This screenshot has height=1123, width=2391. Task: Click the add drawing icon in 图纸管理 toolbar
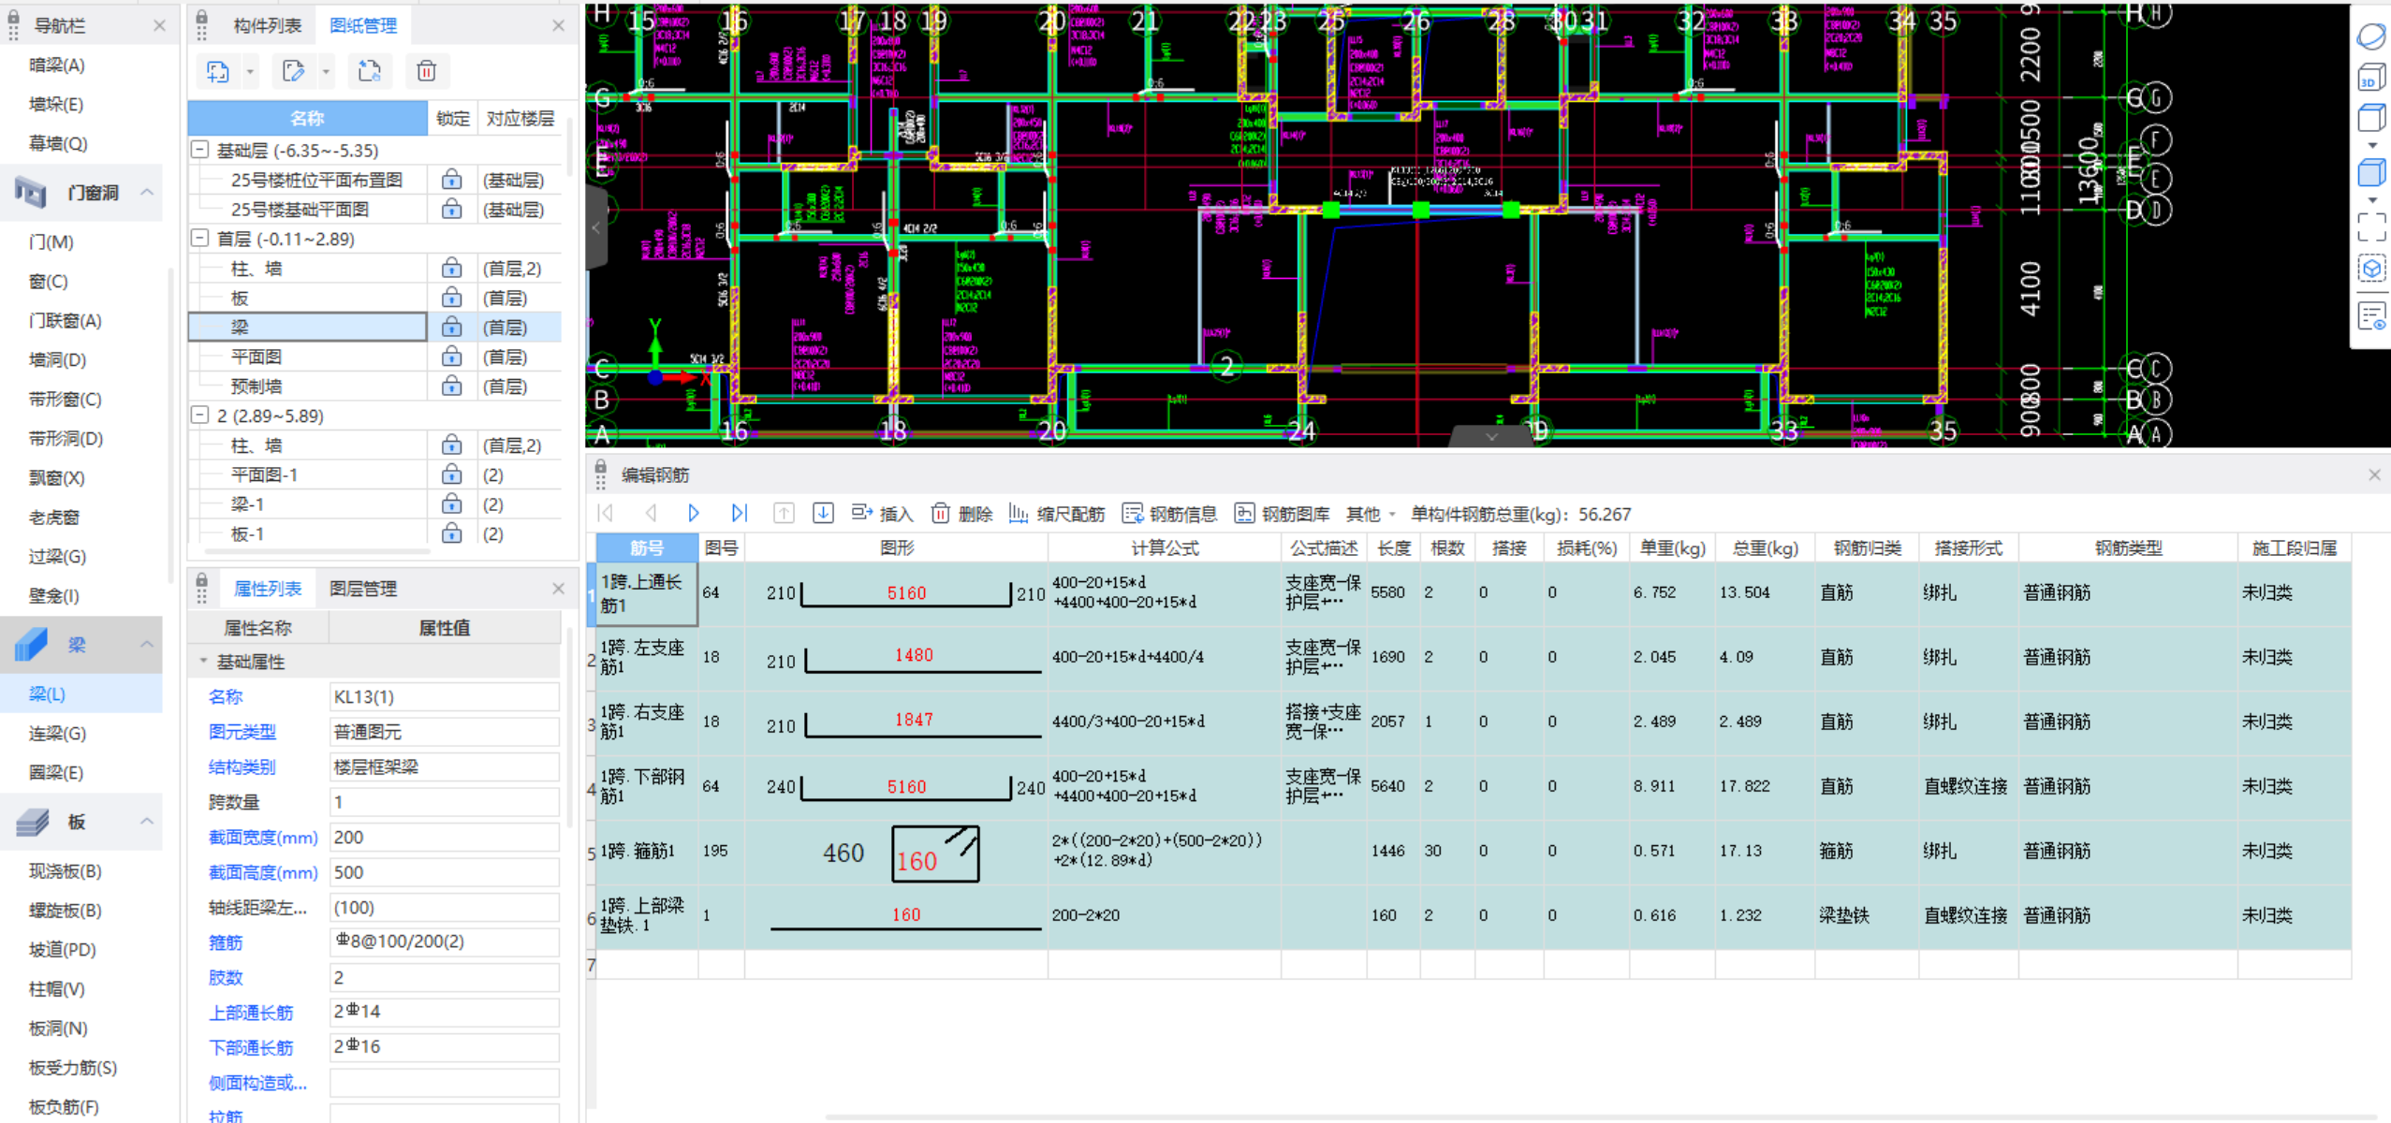point(218,71)
